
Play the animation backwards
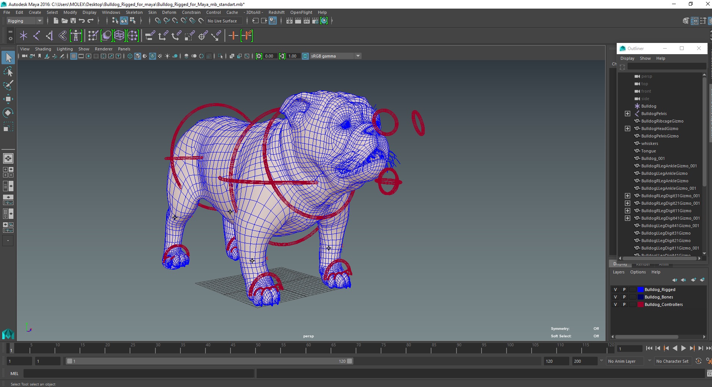(675, 348)
